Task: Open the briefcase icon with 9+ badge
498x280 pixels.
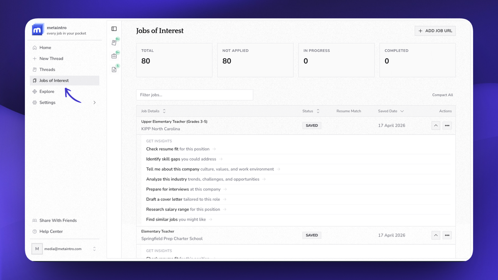Action: point(114,56)
